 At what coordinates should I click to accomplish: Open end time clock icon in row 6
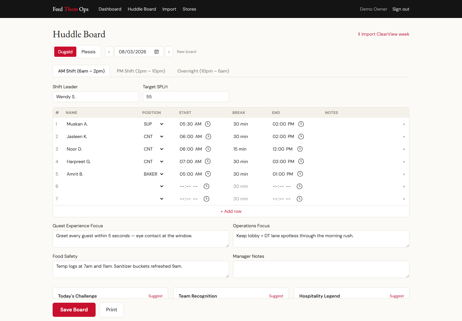tap(299, 186)
